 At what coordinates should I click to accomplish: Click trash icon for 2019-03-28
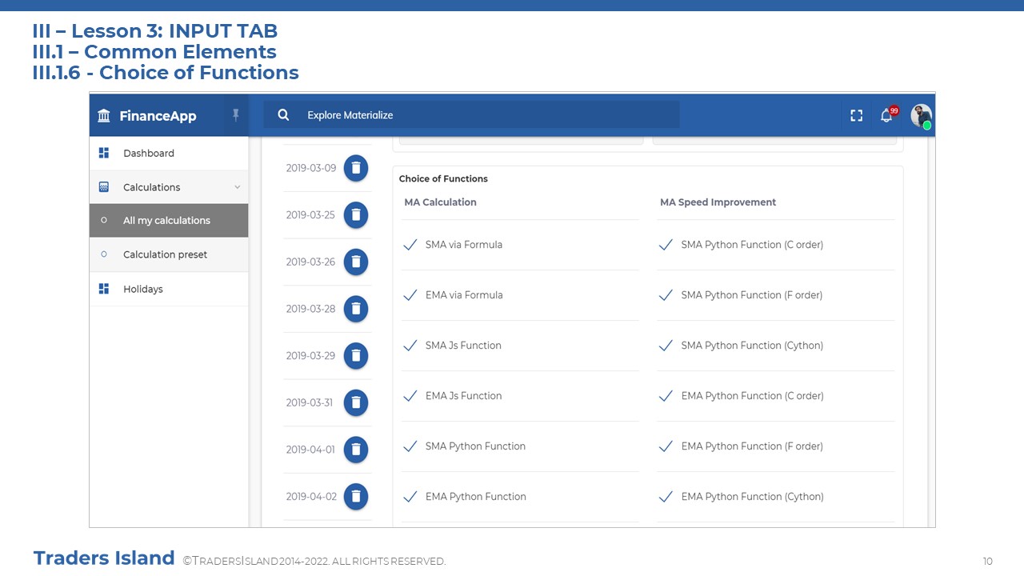[x=356, y=309]
